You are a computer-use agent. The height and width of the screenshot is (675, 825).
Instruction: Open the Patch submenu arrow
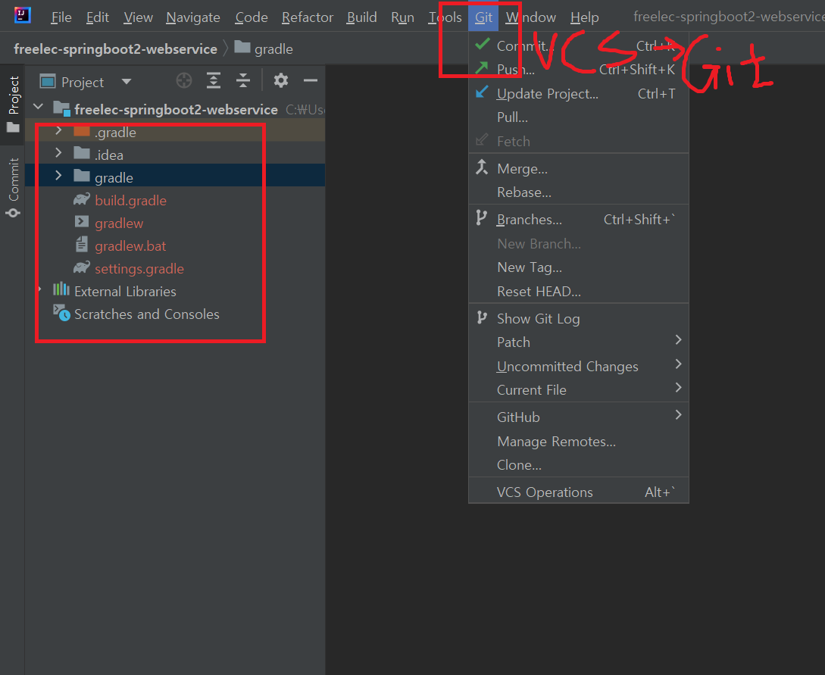[678, 340]
